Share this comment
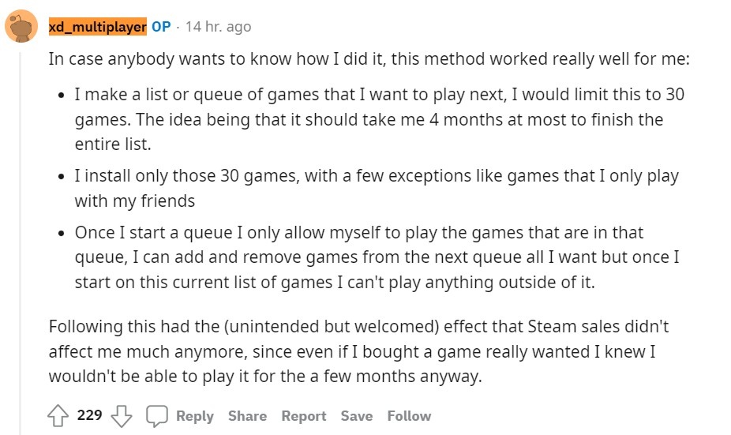The width and height of the screenshot is (731, 435). point(247,416)
